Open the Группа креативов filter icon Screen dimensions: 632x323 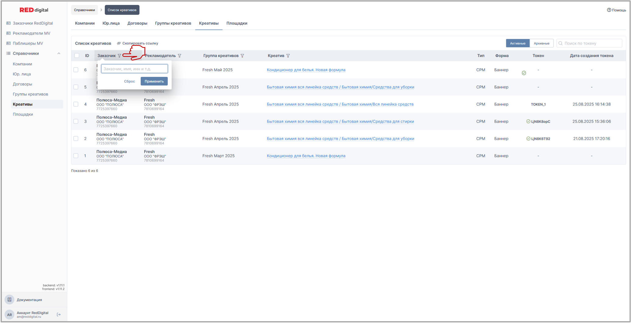point(242,56)
